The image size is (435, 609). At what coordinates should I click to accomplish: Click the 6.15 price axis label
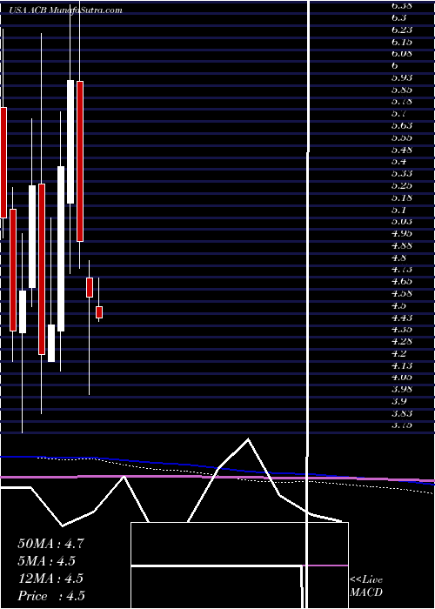tap(402, 42)
